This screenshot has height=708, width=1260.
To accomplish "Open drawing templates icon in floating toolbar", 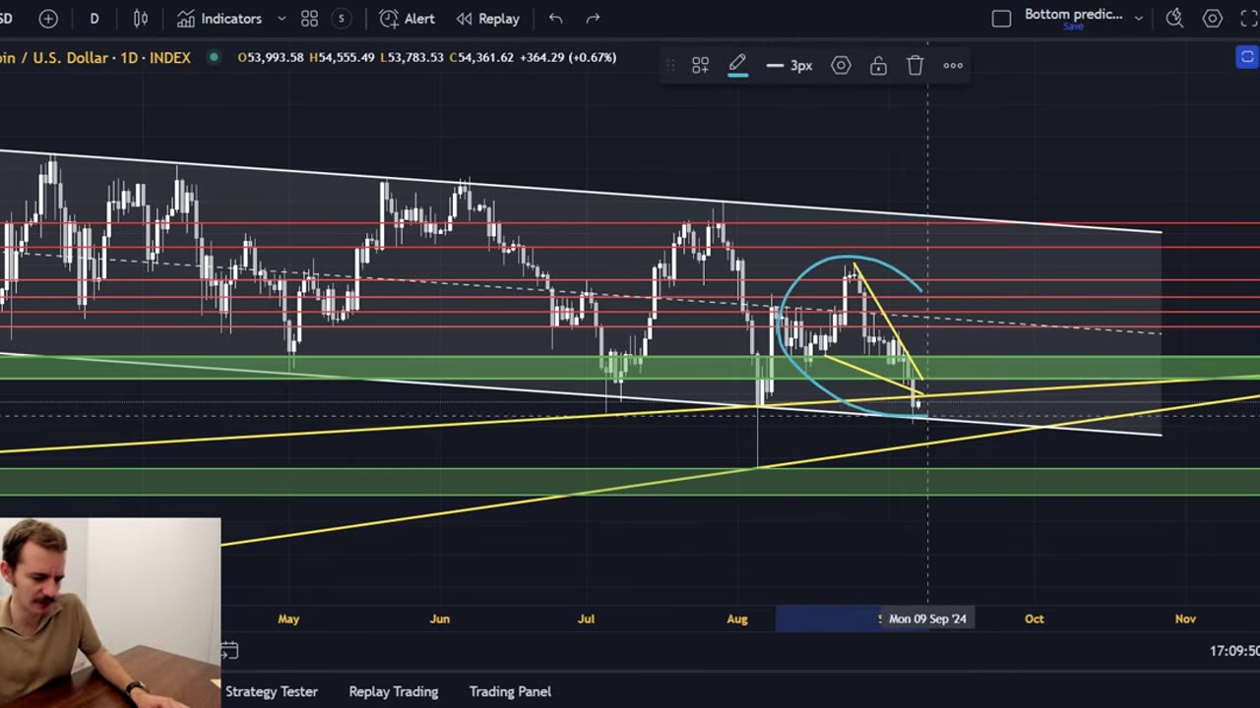I will pyautogui.click(x=701, y=66).
